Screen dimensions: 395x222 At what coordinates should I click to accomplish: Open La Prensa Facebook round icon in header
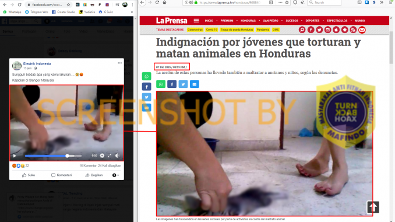tap(311, 30)
